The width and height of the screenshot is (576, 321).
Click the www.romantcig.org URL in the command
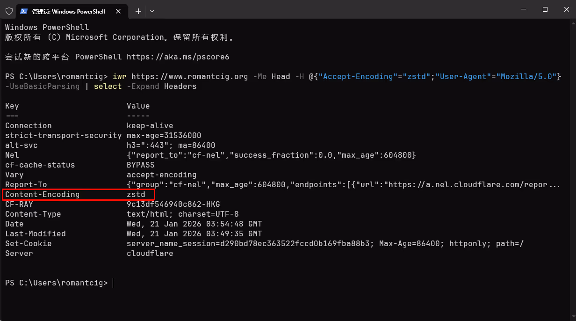[189, 76]
